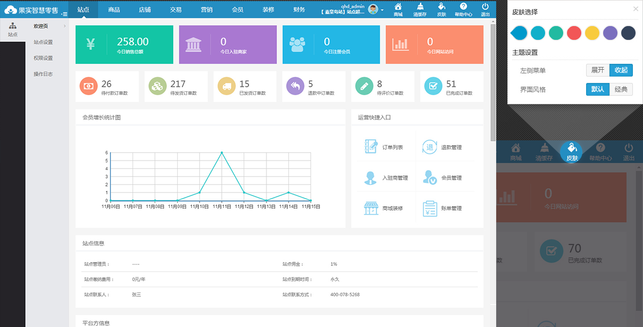The width and height of the screenshot is (643, 327).
Task: Click the 入驻商管理 shortcut icon
Action: pyautogui.click(x=371, y=178)
